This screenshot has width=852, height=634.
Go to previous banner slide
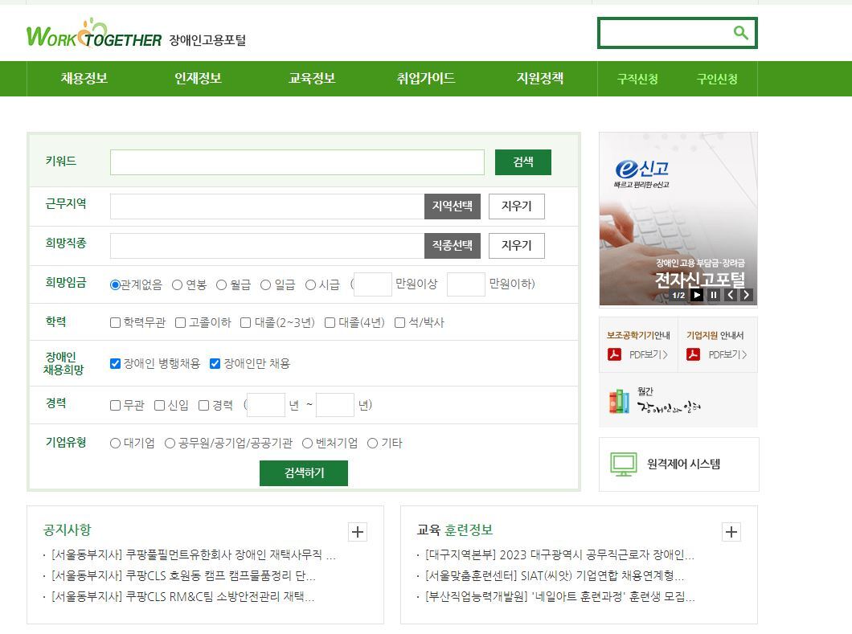tap(731, 295)
